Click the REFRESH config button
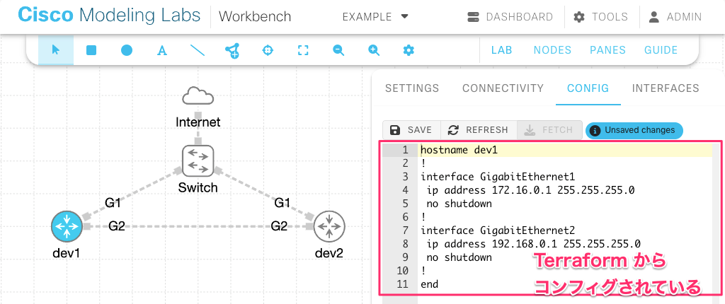 479,130
